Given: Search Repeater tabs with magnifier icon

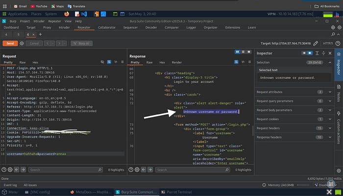Looking at the screenshot, I should 333,34.
